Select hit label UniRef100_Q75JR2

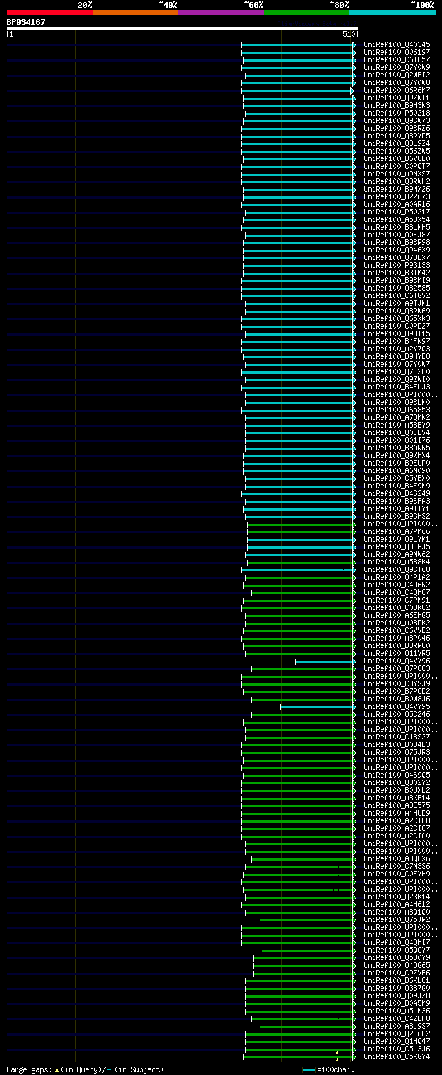point(396,919)
